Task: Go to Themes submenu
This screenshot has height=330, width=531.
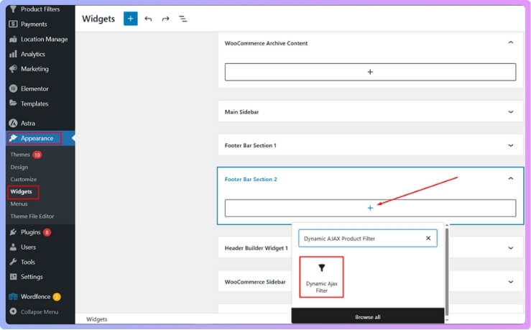Action: pos(20,155)
